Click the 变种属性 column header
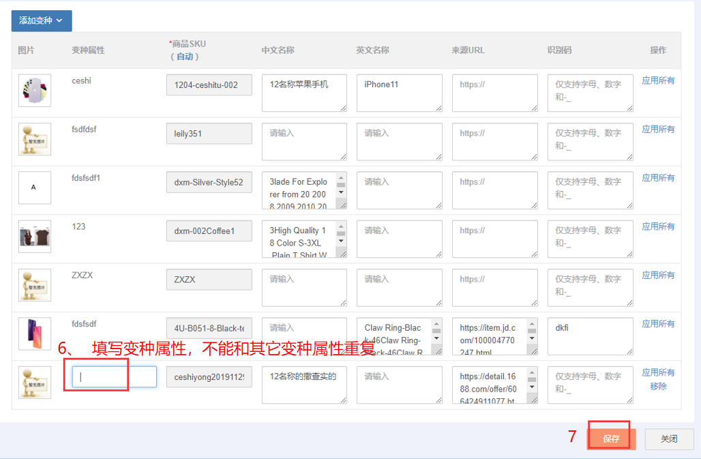 (x=88, y=50)
